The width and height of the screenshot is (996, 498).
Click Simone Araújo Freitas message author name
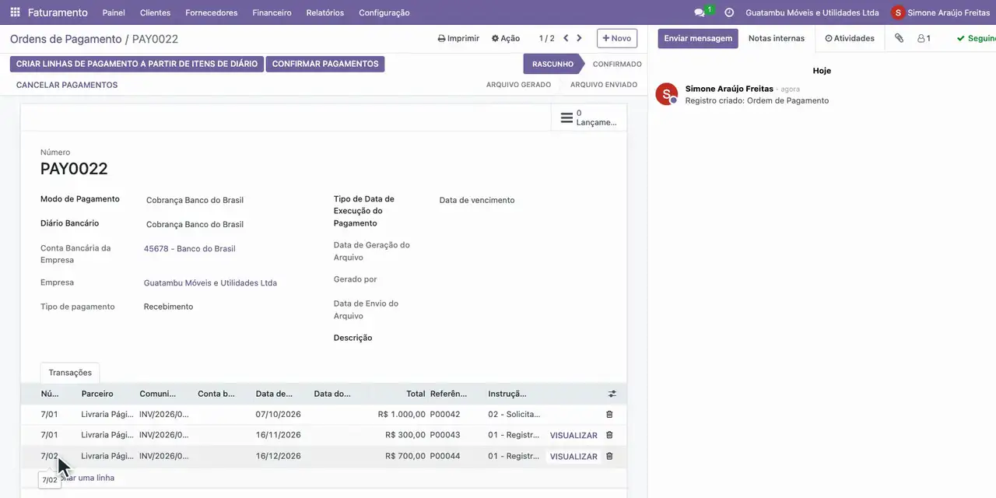(729, 89)
